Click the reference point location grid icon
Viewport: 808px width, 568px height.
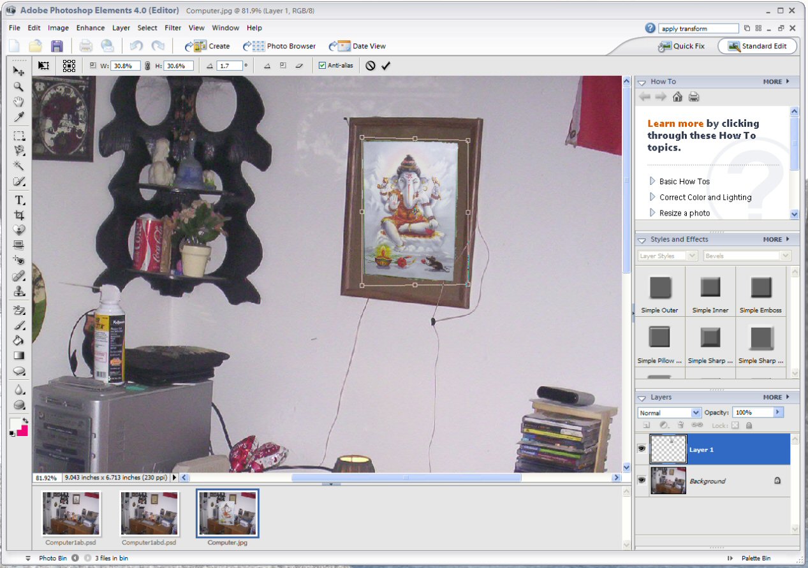click(x=69, y=66)
